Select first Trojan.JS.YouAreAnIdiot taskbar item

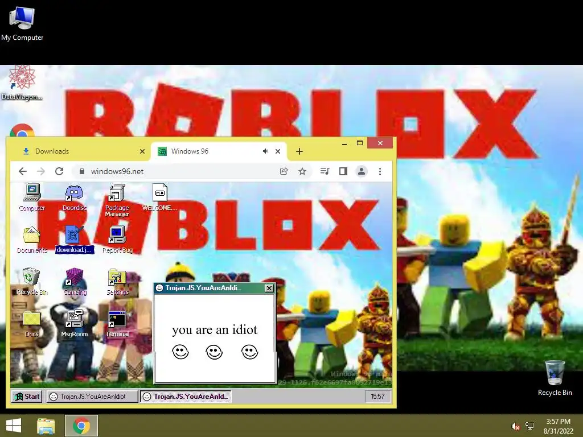(x=92, y=397)
